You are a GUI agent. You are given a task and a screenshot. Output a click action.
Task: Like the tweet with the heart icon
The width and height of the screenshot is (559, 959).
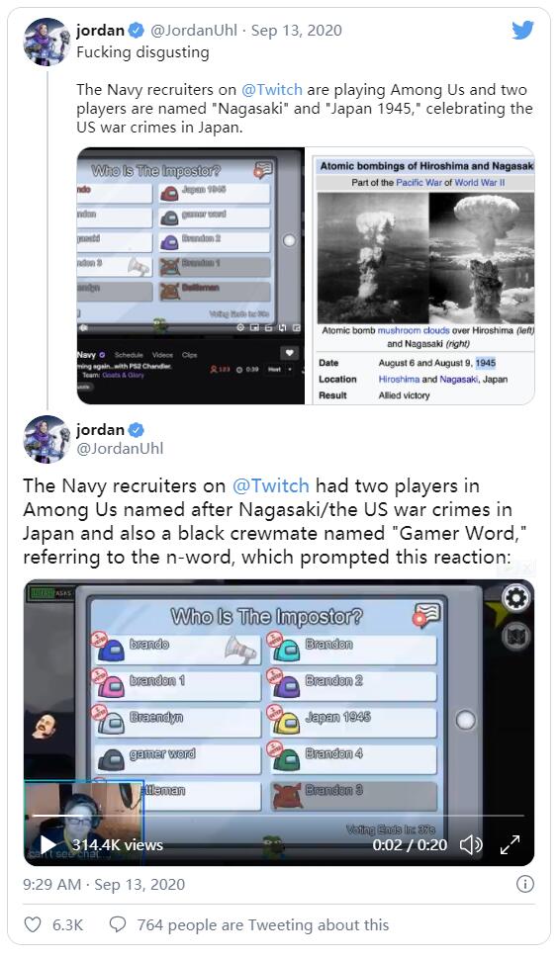pyautogui.click(x=33, y=924)
